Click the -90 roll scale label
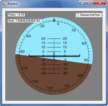 22,52
